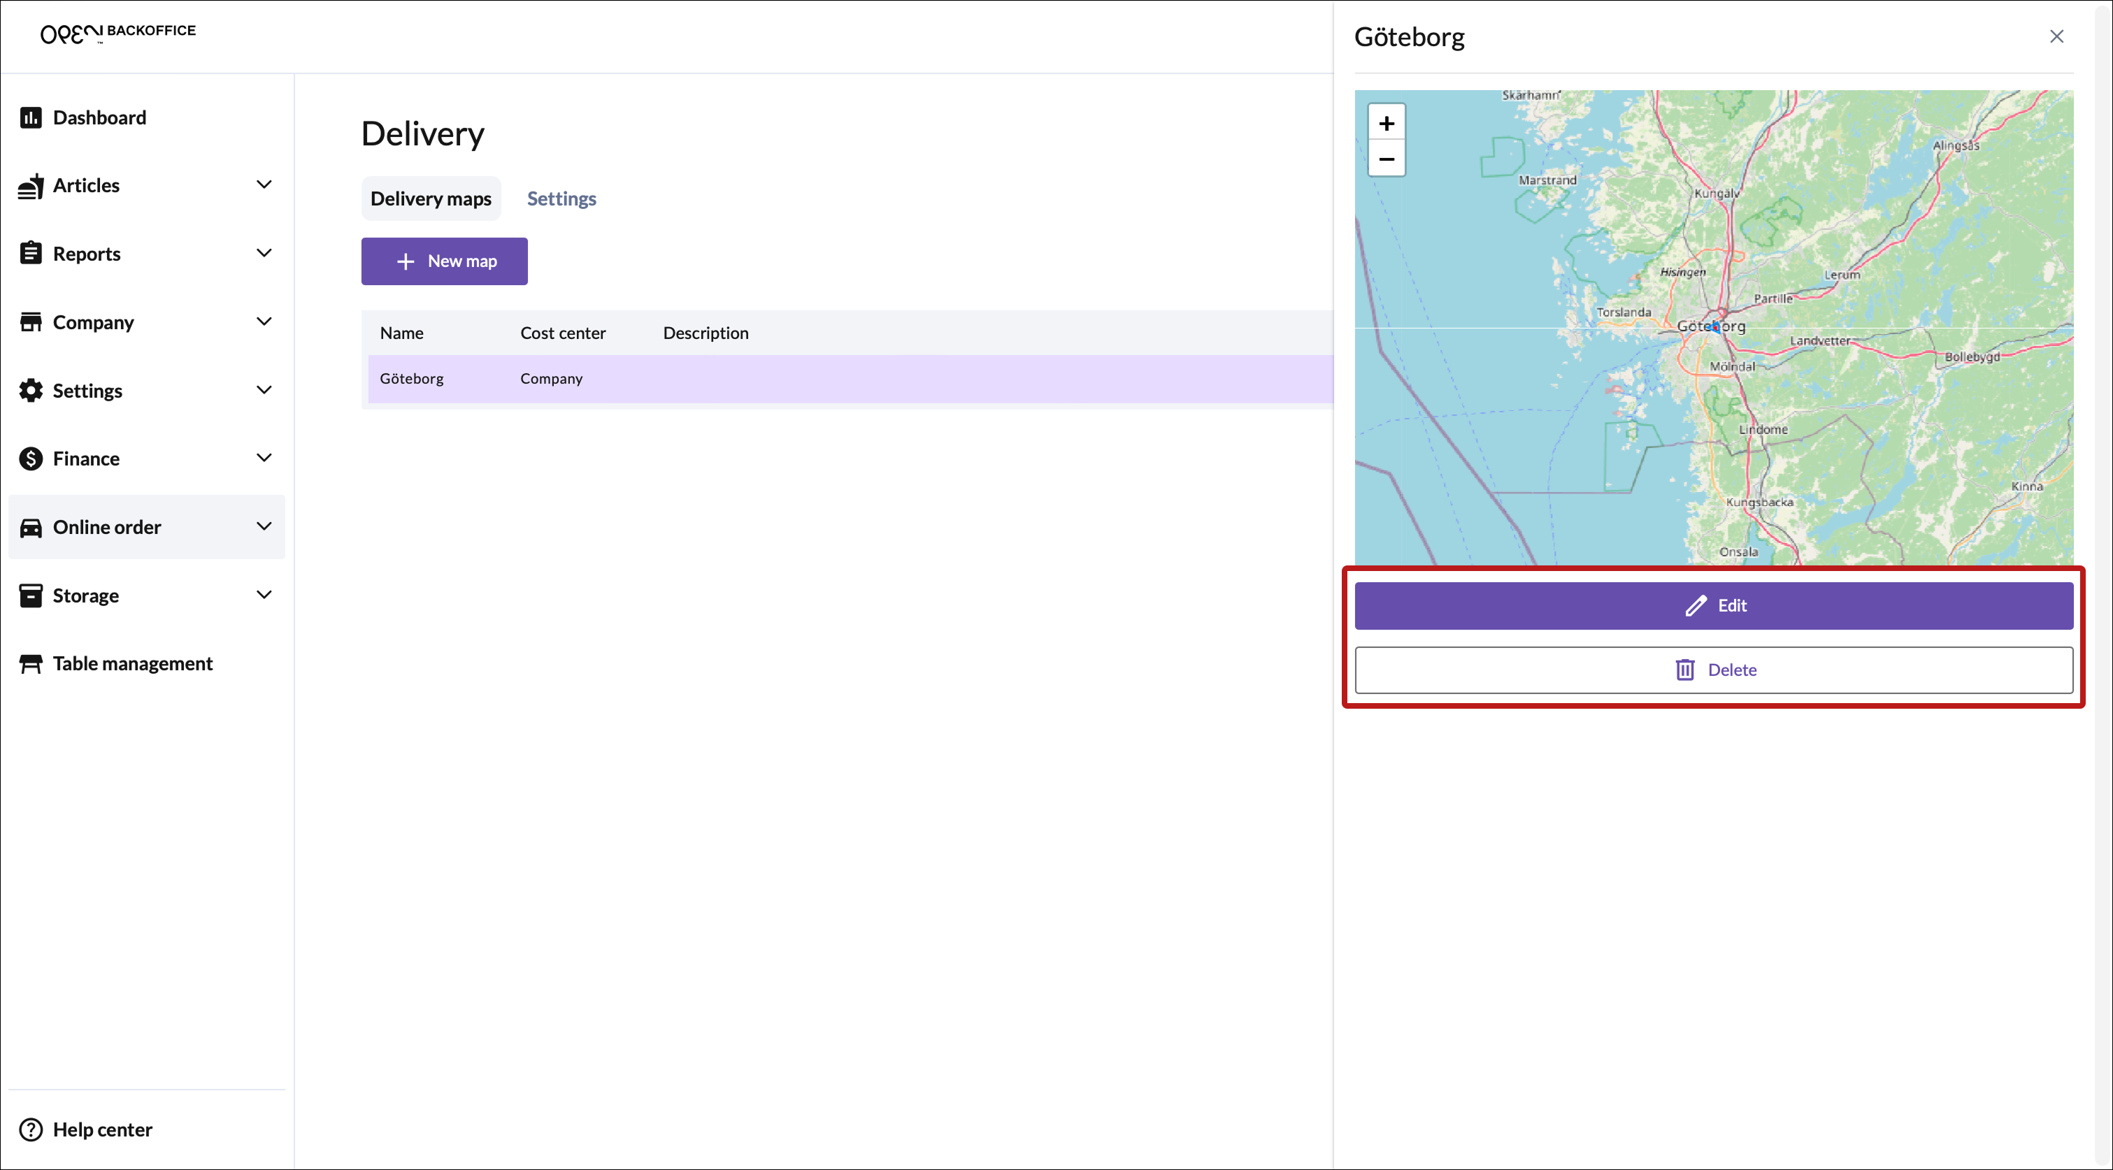Click the Help center question icon

[x=31, y=1129]
